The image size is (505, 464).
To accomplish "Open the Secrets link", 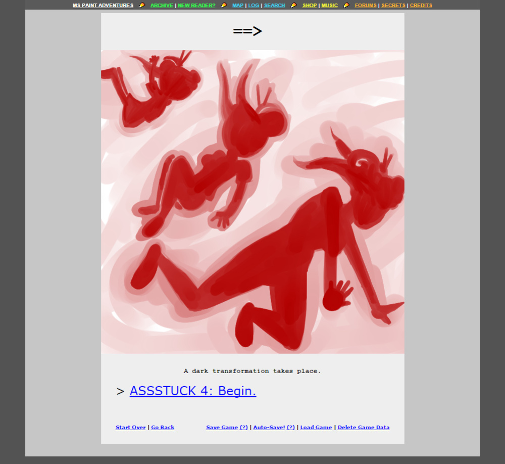I will tap(393, 6).
